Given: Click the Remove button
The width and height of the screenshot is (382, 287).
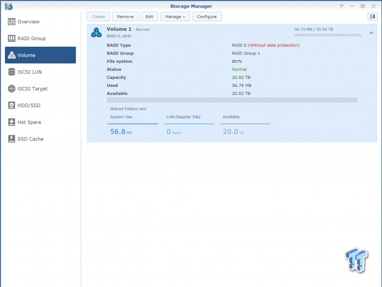Looking at the screenshot, I should 125,17.
